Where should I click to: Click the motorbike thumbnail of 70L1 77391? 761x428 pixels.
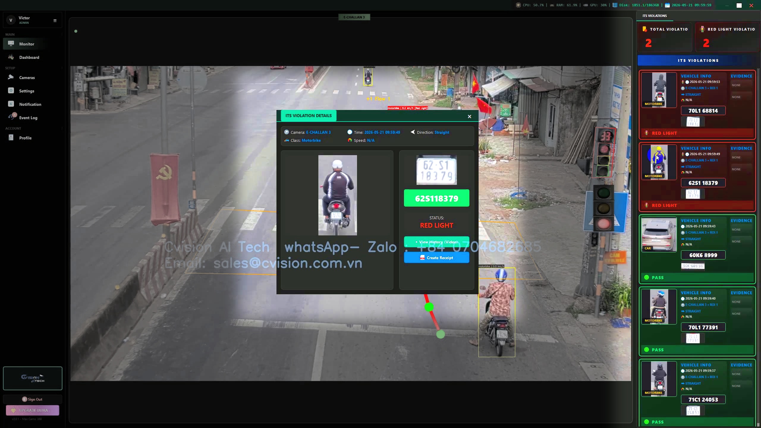pyautogui.click(x=659, y=306)
